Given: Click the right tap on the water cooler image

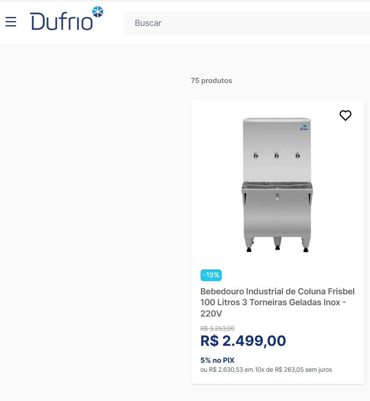Looking at the screenshot, I should pos(298,155).
